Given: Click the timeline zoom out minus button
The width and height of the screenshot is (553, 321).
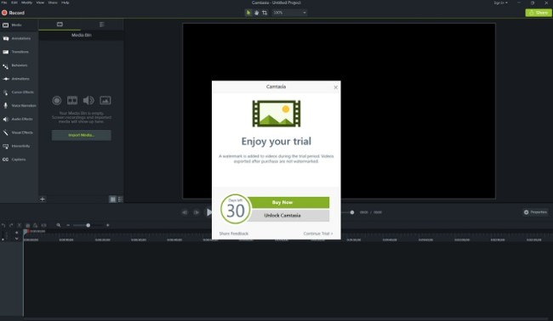Looking at the screenshot, I should pos(68,225).
